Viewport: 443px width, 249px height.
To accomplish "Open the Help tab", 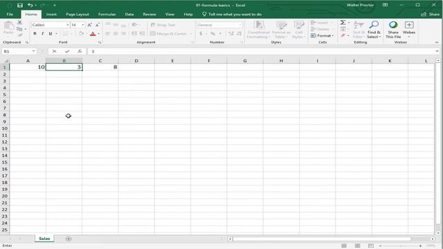I will (x=188, y=14).
